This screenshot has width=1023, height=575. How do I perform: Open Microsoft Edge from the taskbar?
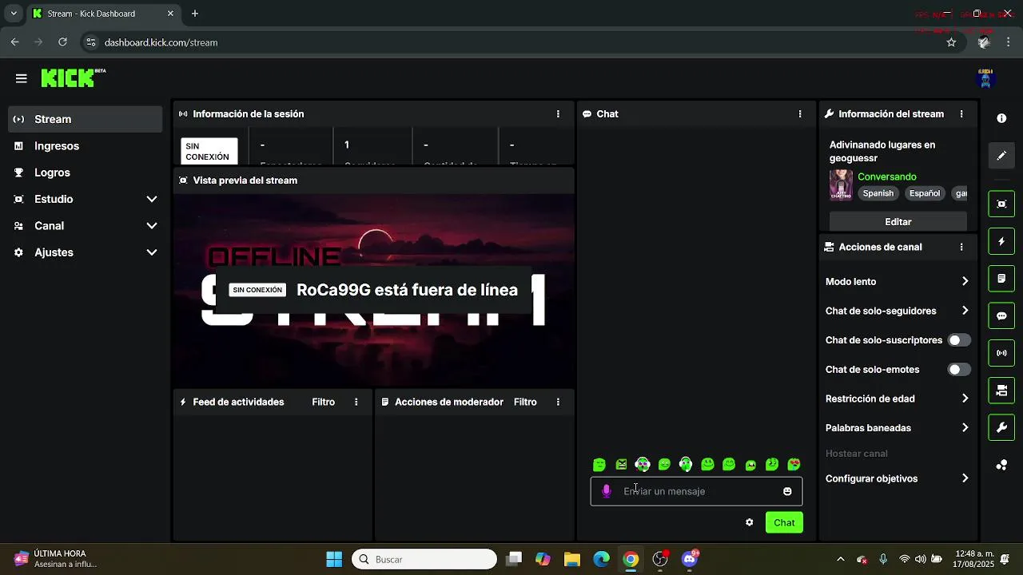pos(602,559)
